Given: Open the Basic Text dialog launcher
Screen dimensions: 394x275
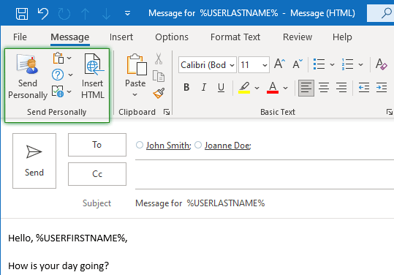Looking at the screenshot, I should (x=390, y=112).
